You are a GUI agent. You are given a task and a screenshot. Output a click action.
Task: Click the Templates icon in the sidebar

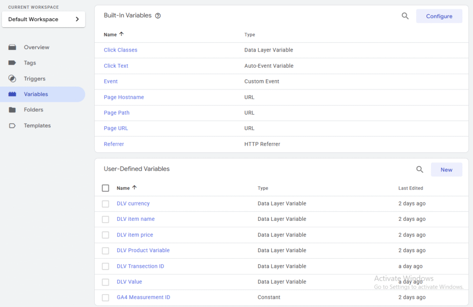[13, 125]
